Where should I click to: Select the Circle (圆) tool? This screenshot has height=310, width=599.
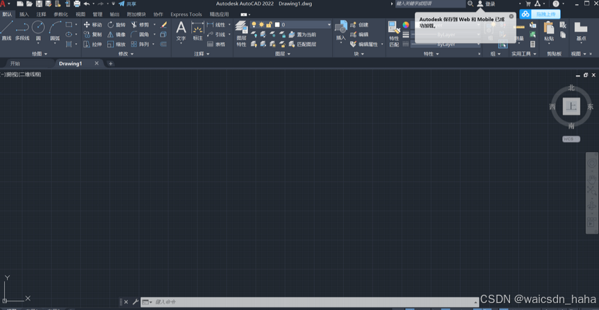pos(38,31)
